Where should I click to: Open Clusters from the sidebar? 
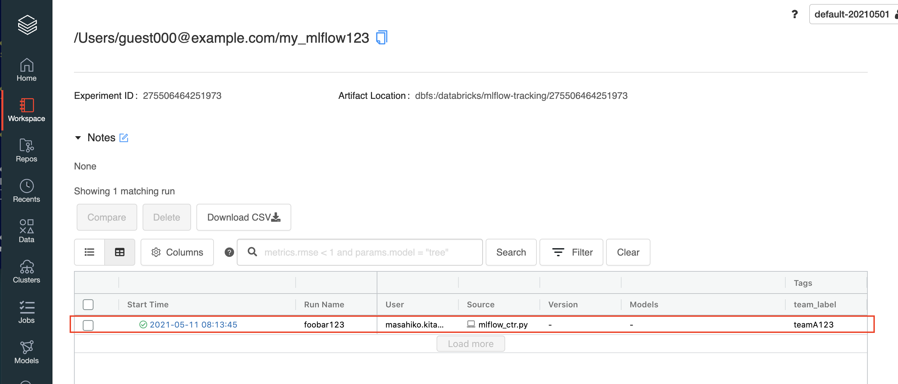27,271
